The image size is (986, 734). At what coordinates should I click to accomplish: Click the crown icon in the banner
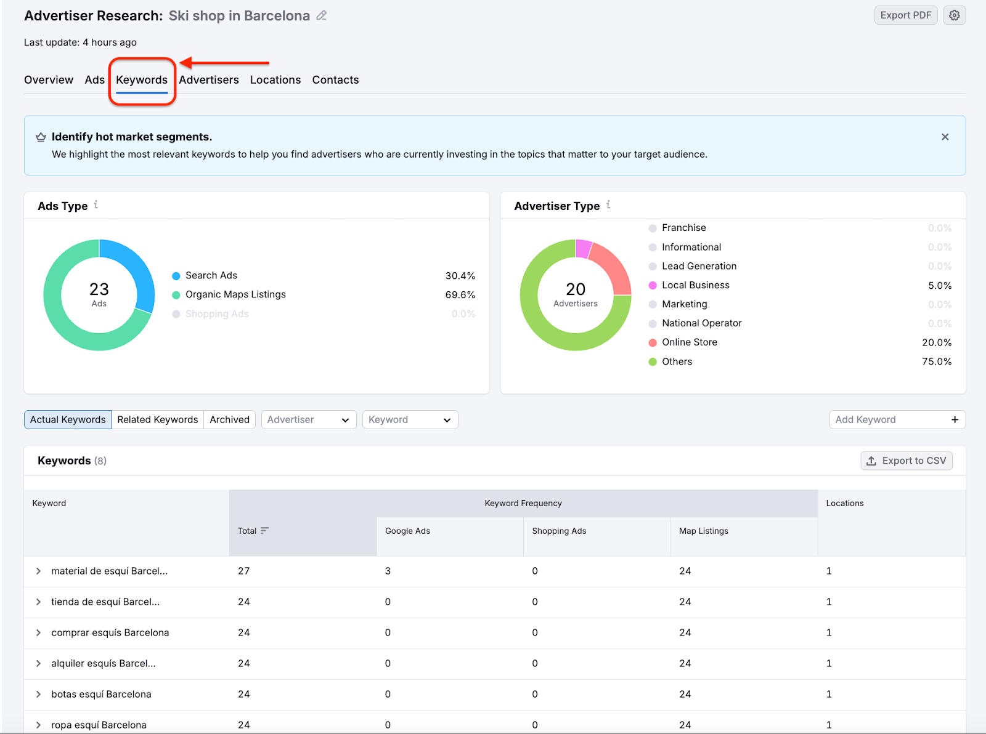click(x=41, y=137)
